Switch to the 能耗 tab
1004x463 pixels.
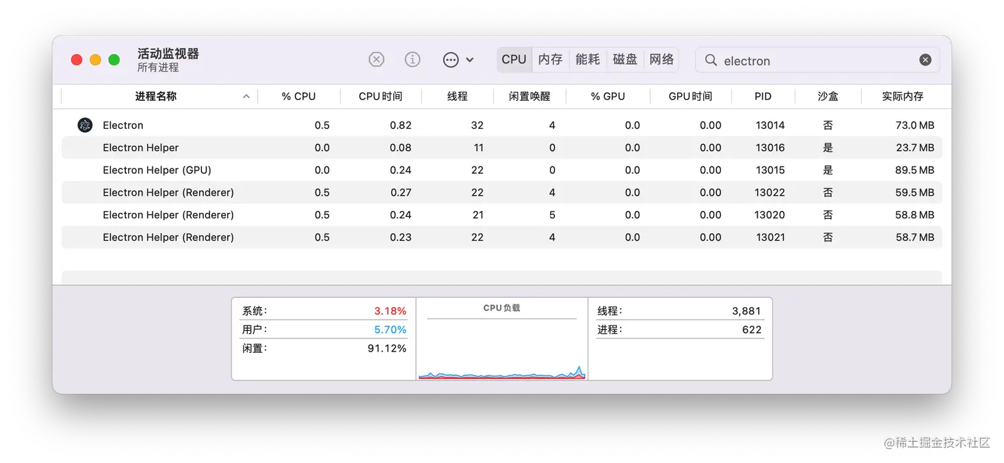click(588, 60)
